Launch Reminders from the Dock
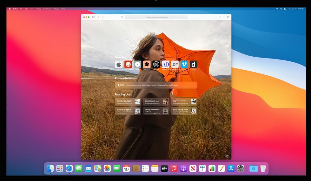 (145, 169)
